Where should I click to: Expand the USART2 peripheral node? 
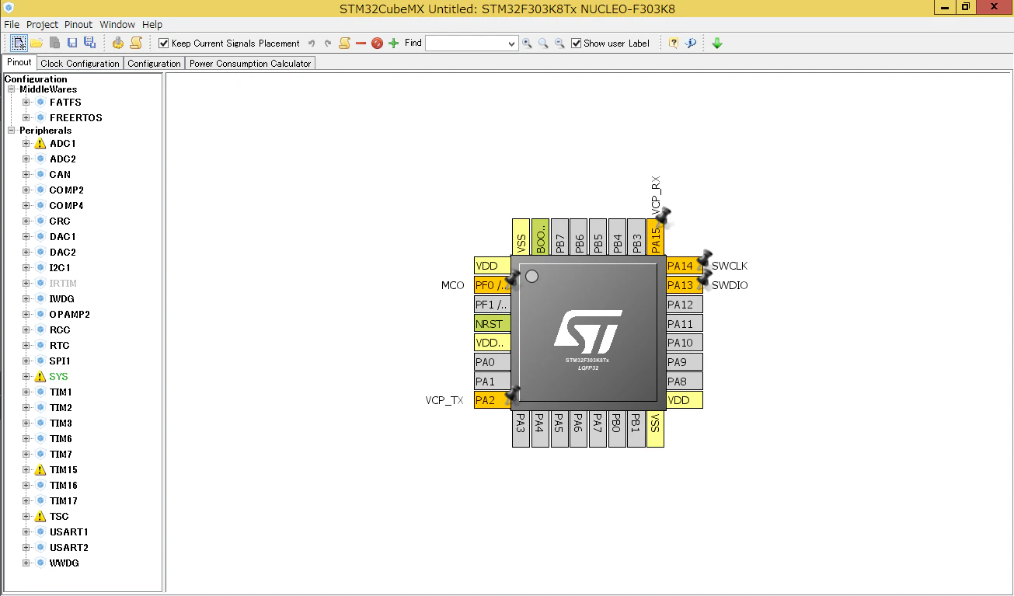26,548
